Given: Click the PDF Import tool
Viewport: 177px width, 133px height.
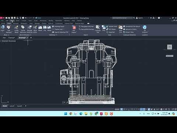Looking at the screenshot, I should coord(74,29).
